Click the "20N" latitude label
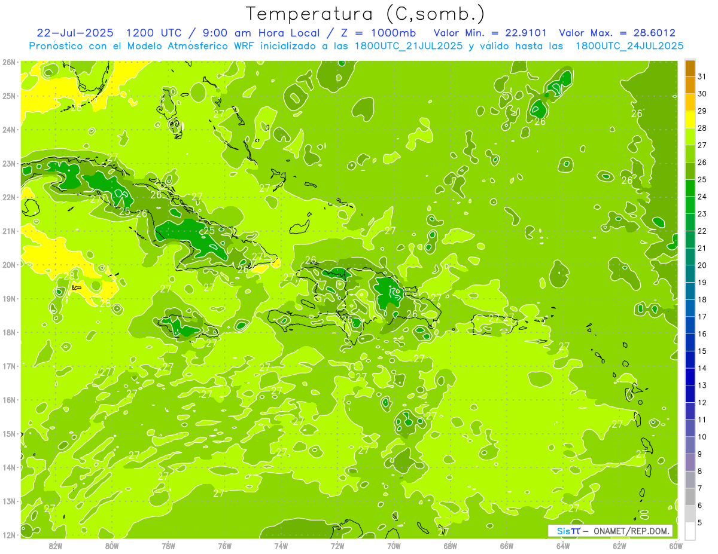This screenshot has width=718, height=554. tap(9, 265)
